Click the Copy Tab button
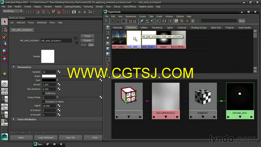This screenshot has width=261, height=147. point(70,138)
